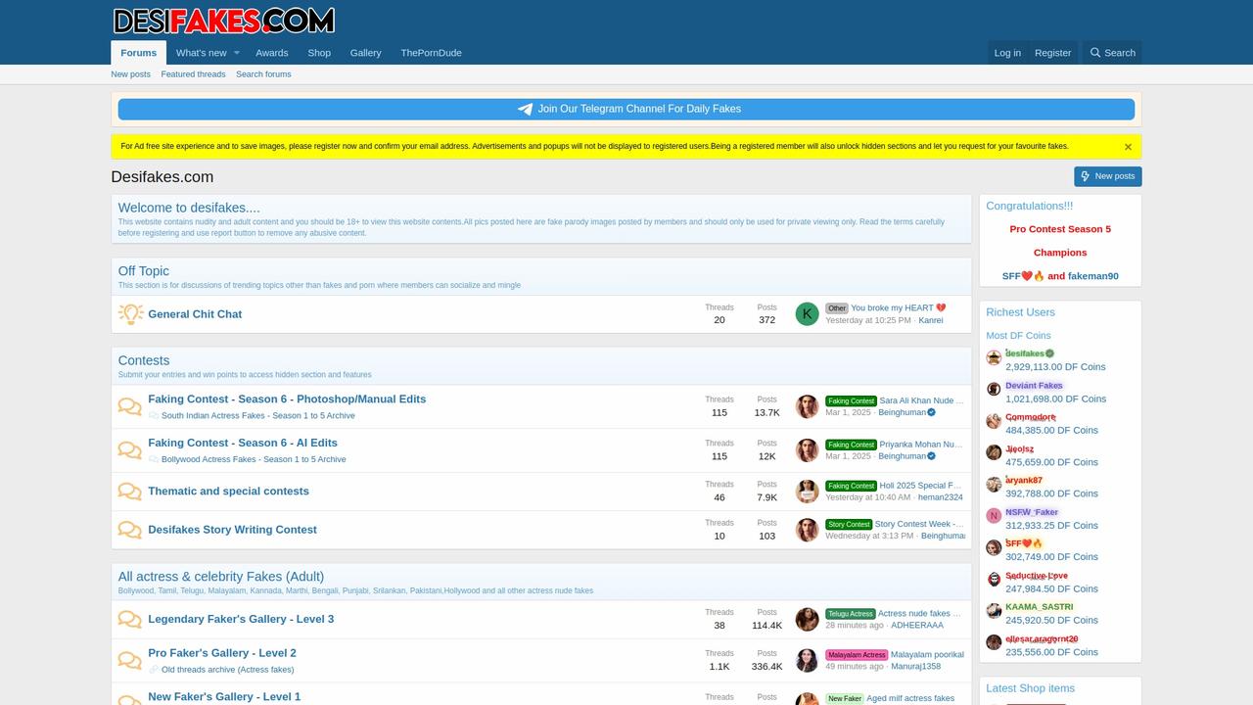Switch to the Forums tab
The width and height of the screenshot is (1253, 705).
point(138,53)
